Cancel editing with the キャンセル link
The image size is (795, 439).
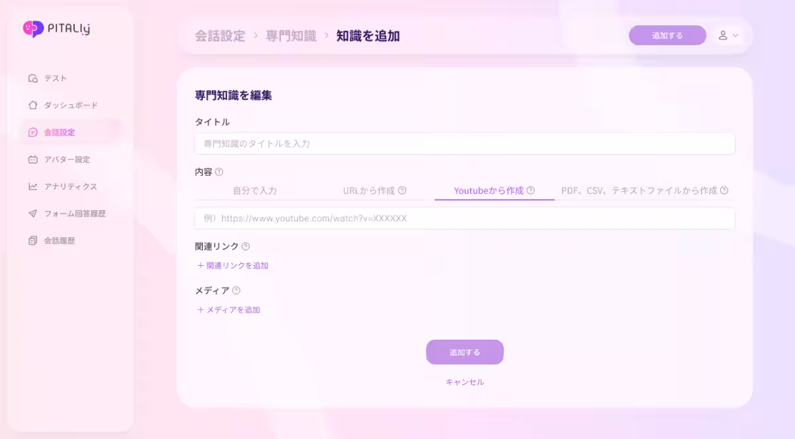point(464,381)
